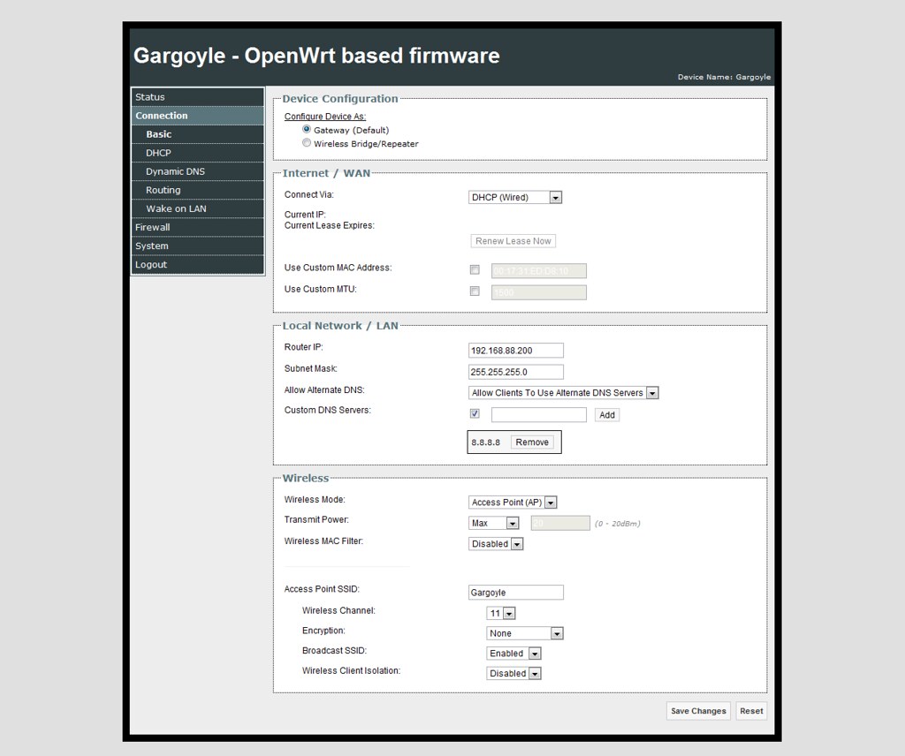
Task: Open the Firewall menu item
Action: [152, 227]
